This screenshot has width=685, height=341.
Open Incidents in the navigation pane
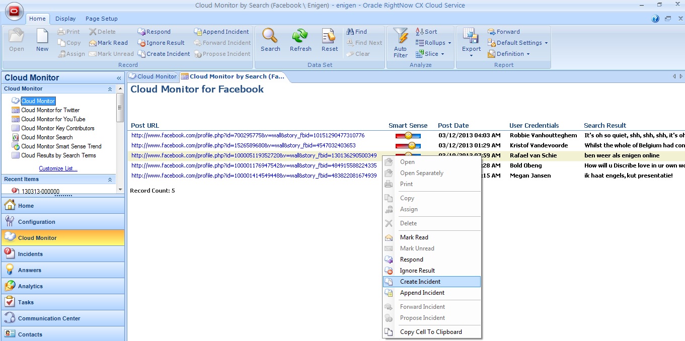30,254
